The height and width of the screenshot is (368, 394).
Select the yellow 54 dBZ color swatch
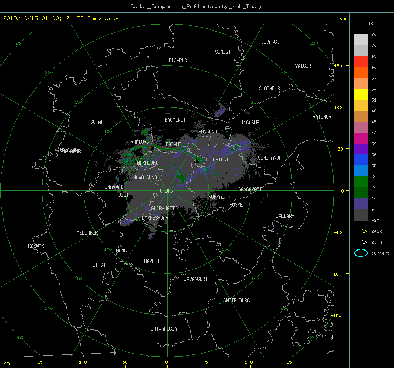coord(361,94)
